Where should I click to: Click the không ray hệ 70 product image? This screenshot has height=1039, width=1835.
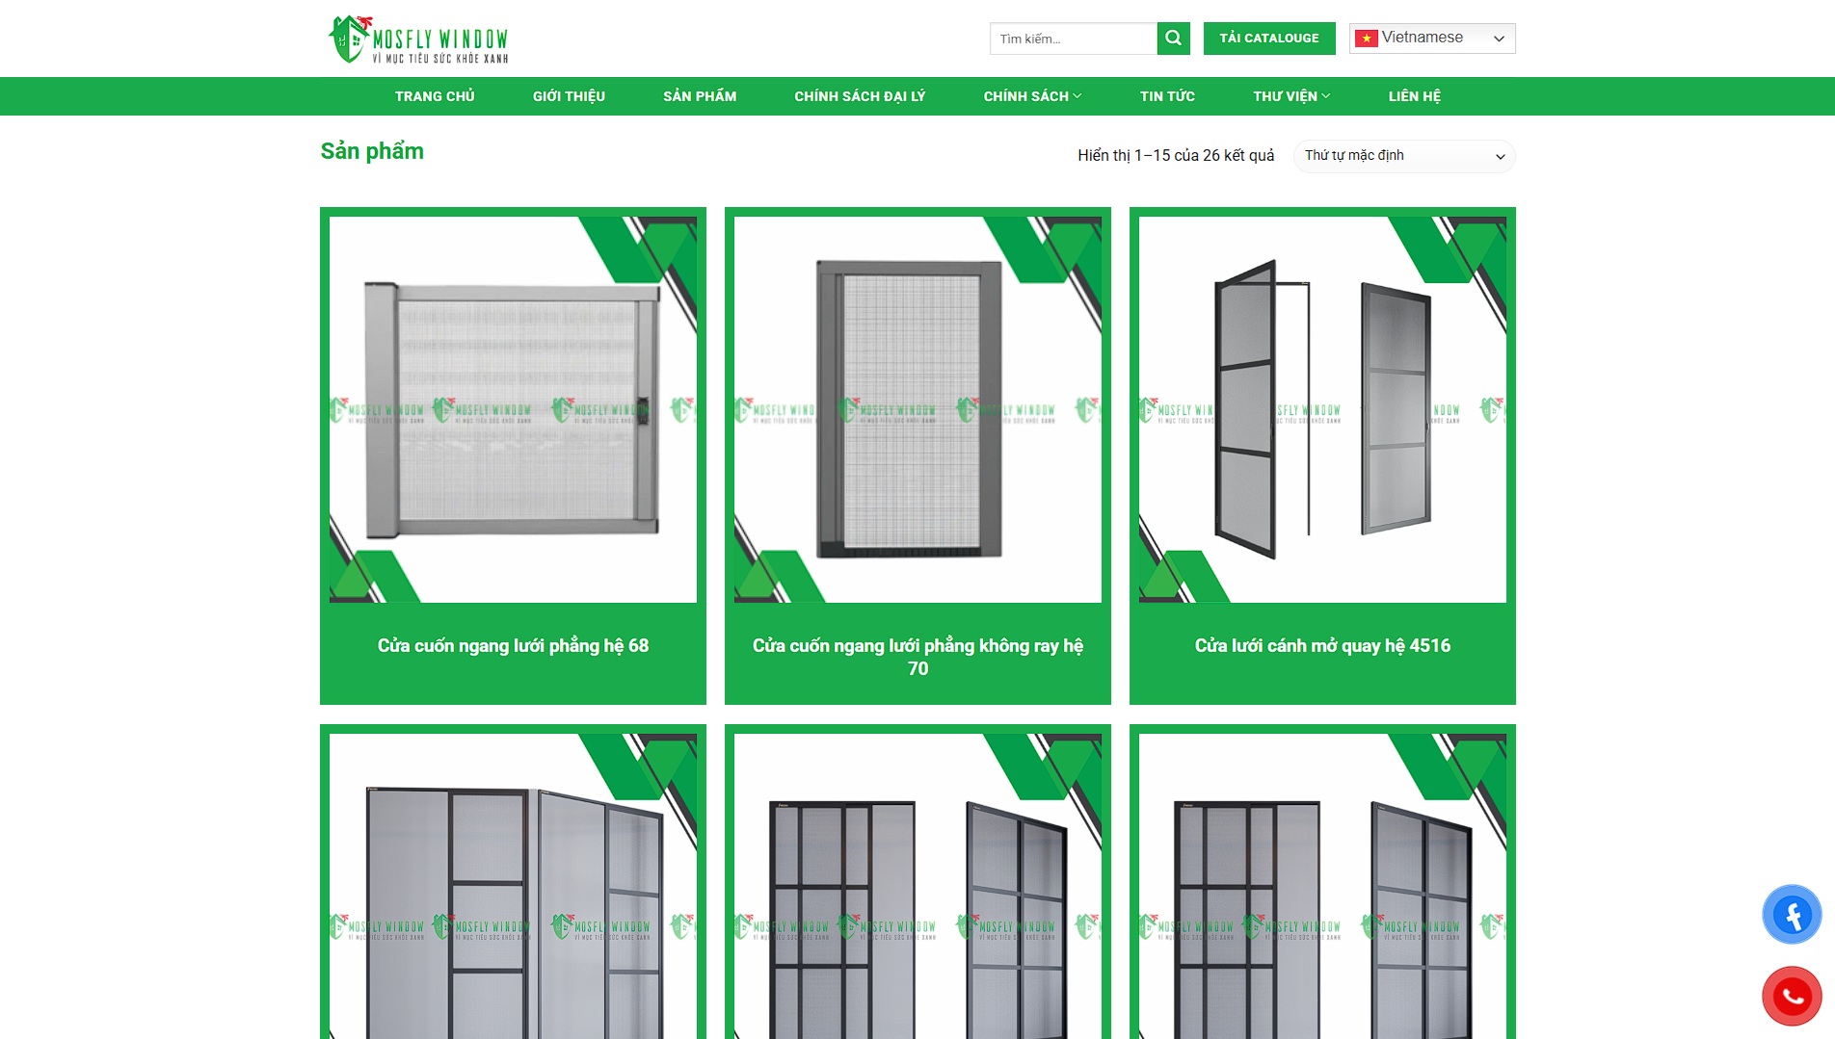click(x=917, y=409)
